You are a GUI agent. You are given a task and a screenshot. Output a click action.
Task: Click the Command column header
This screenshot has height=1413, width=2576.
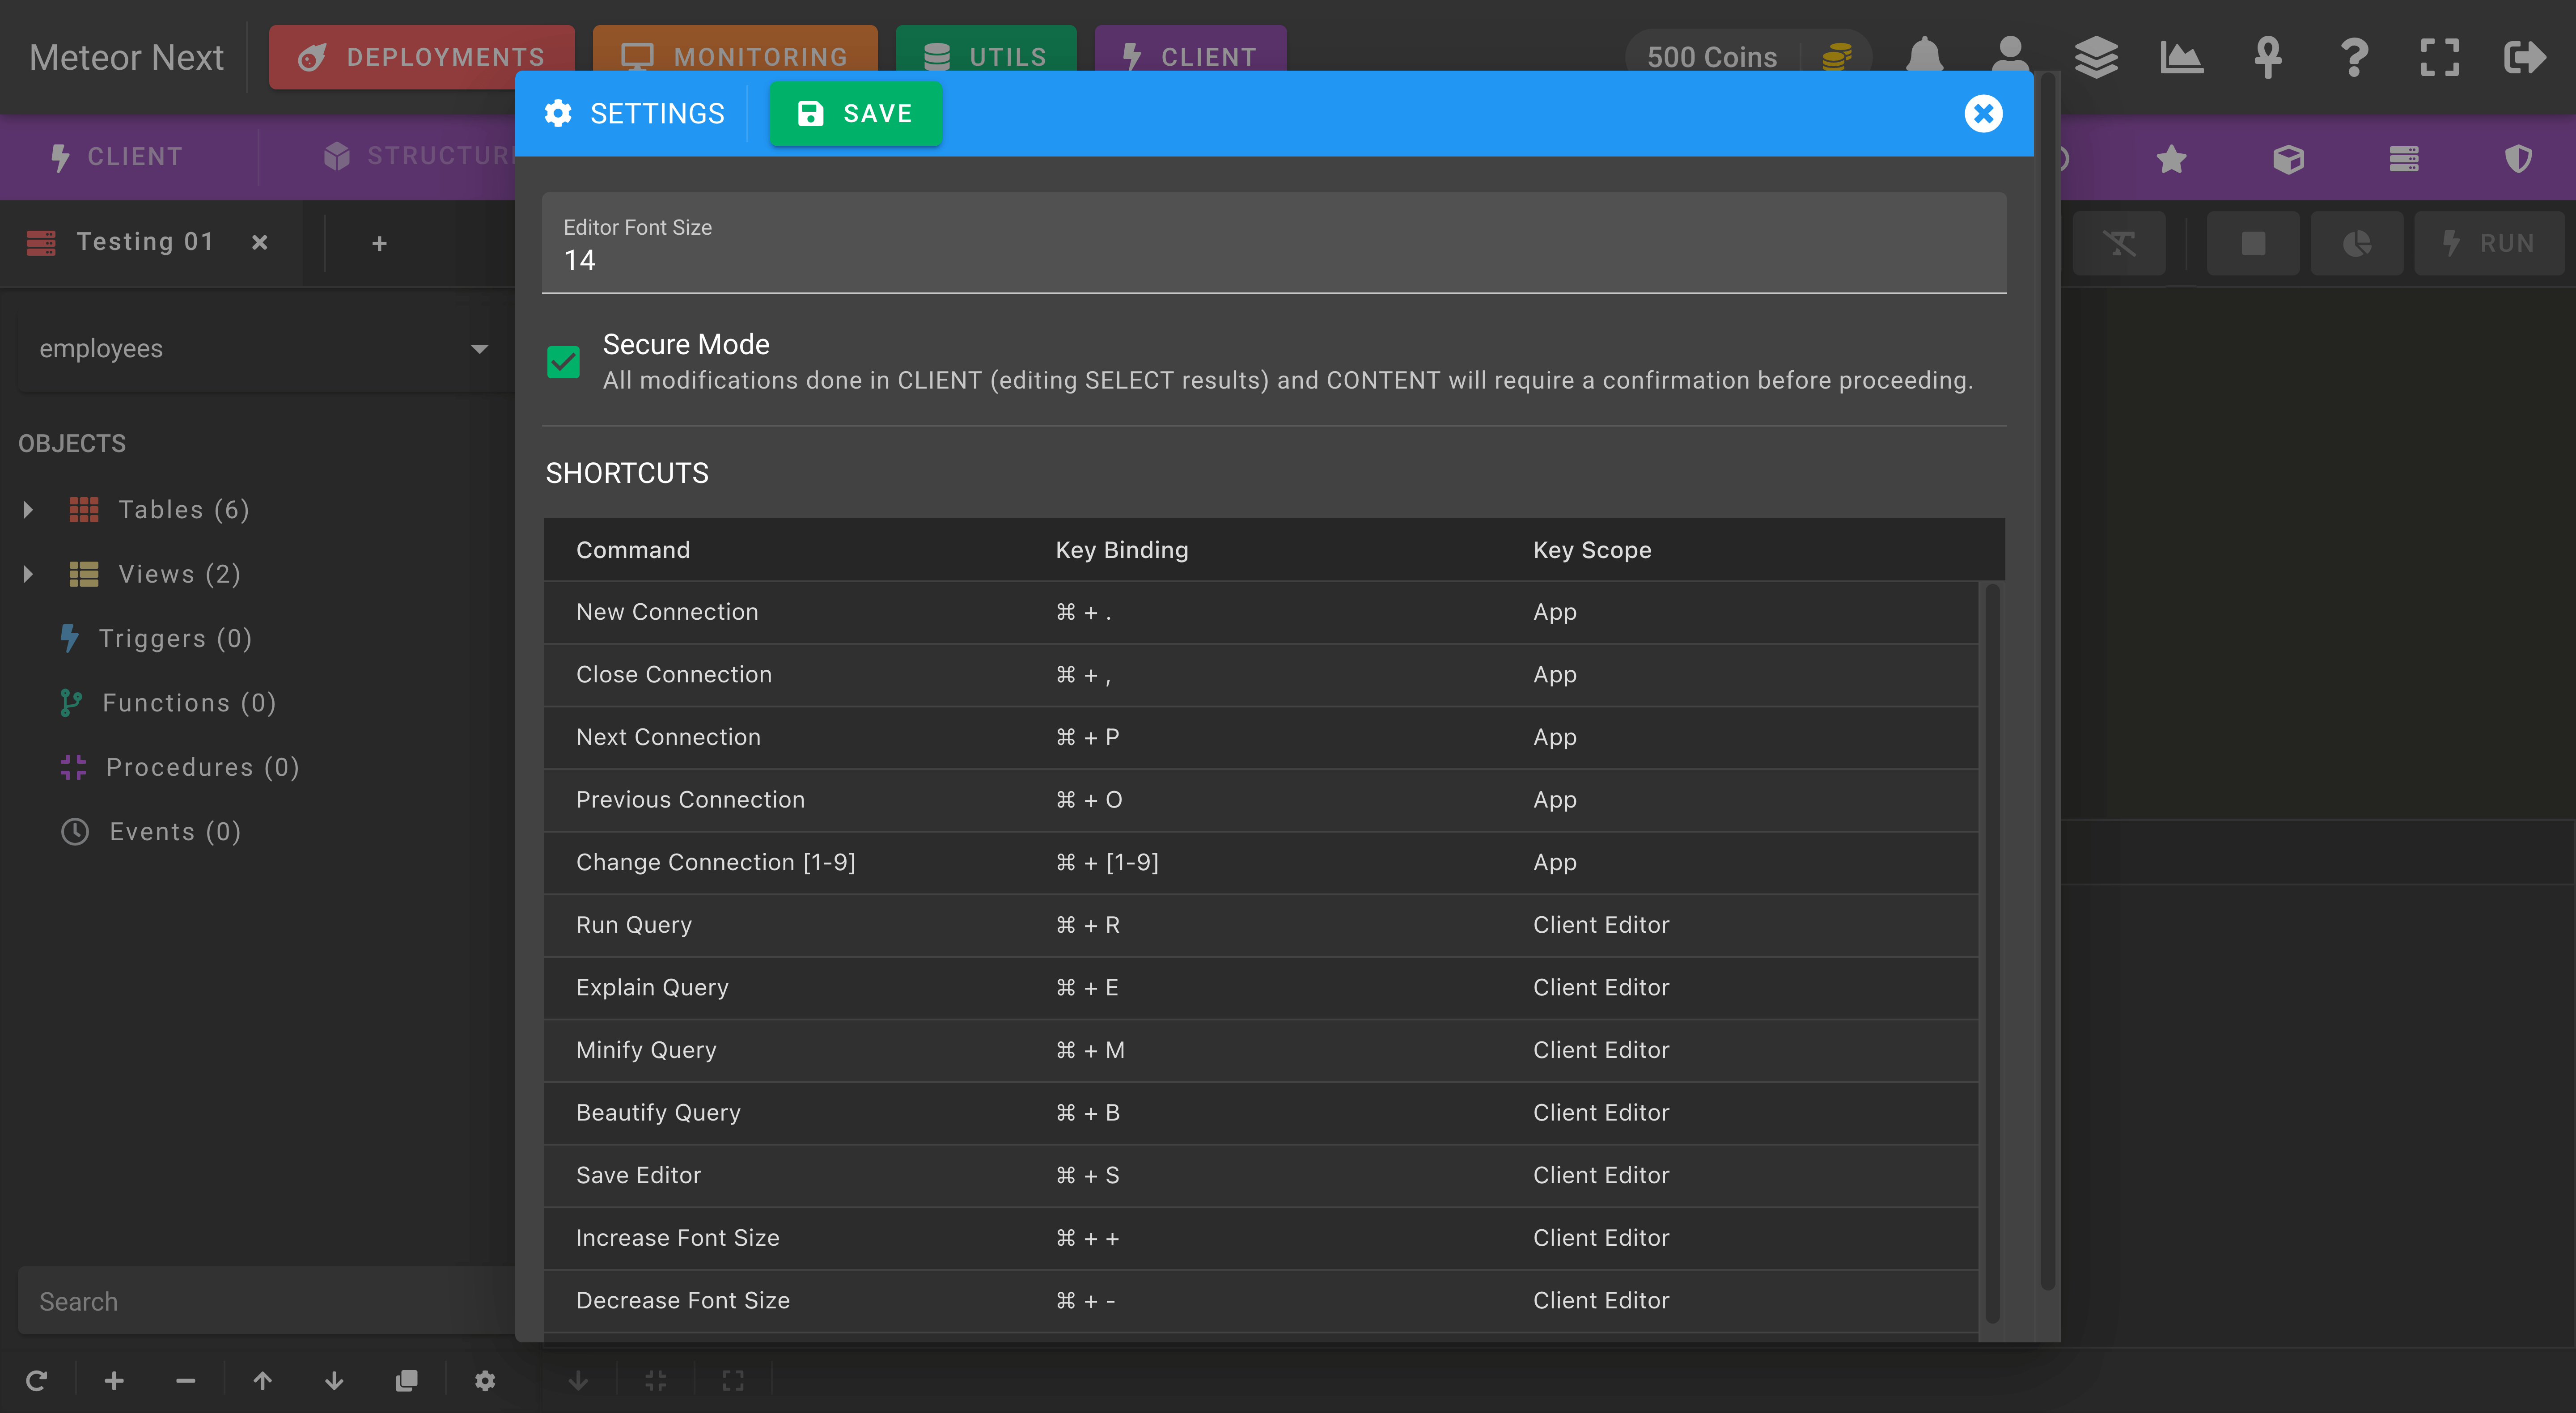(633, 550)
